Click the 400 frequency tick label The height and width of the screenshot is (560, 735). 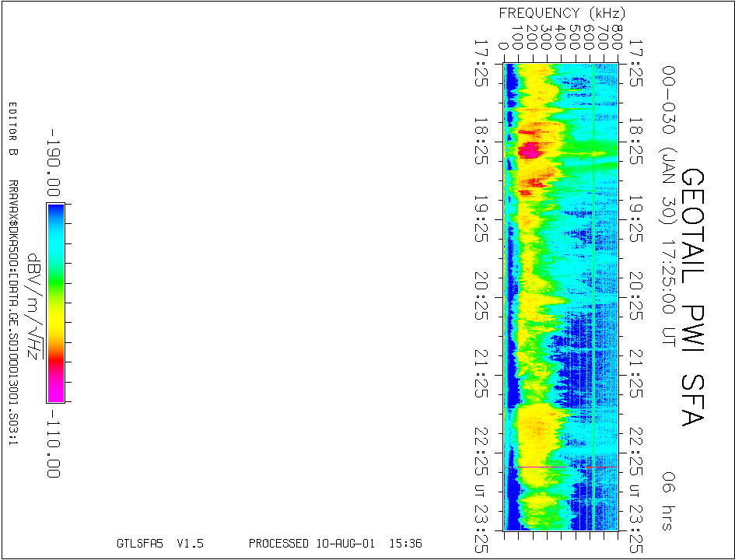tap(561, 37)
